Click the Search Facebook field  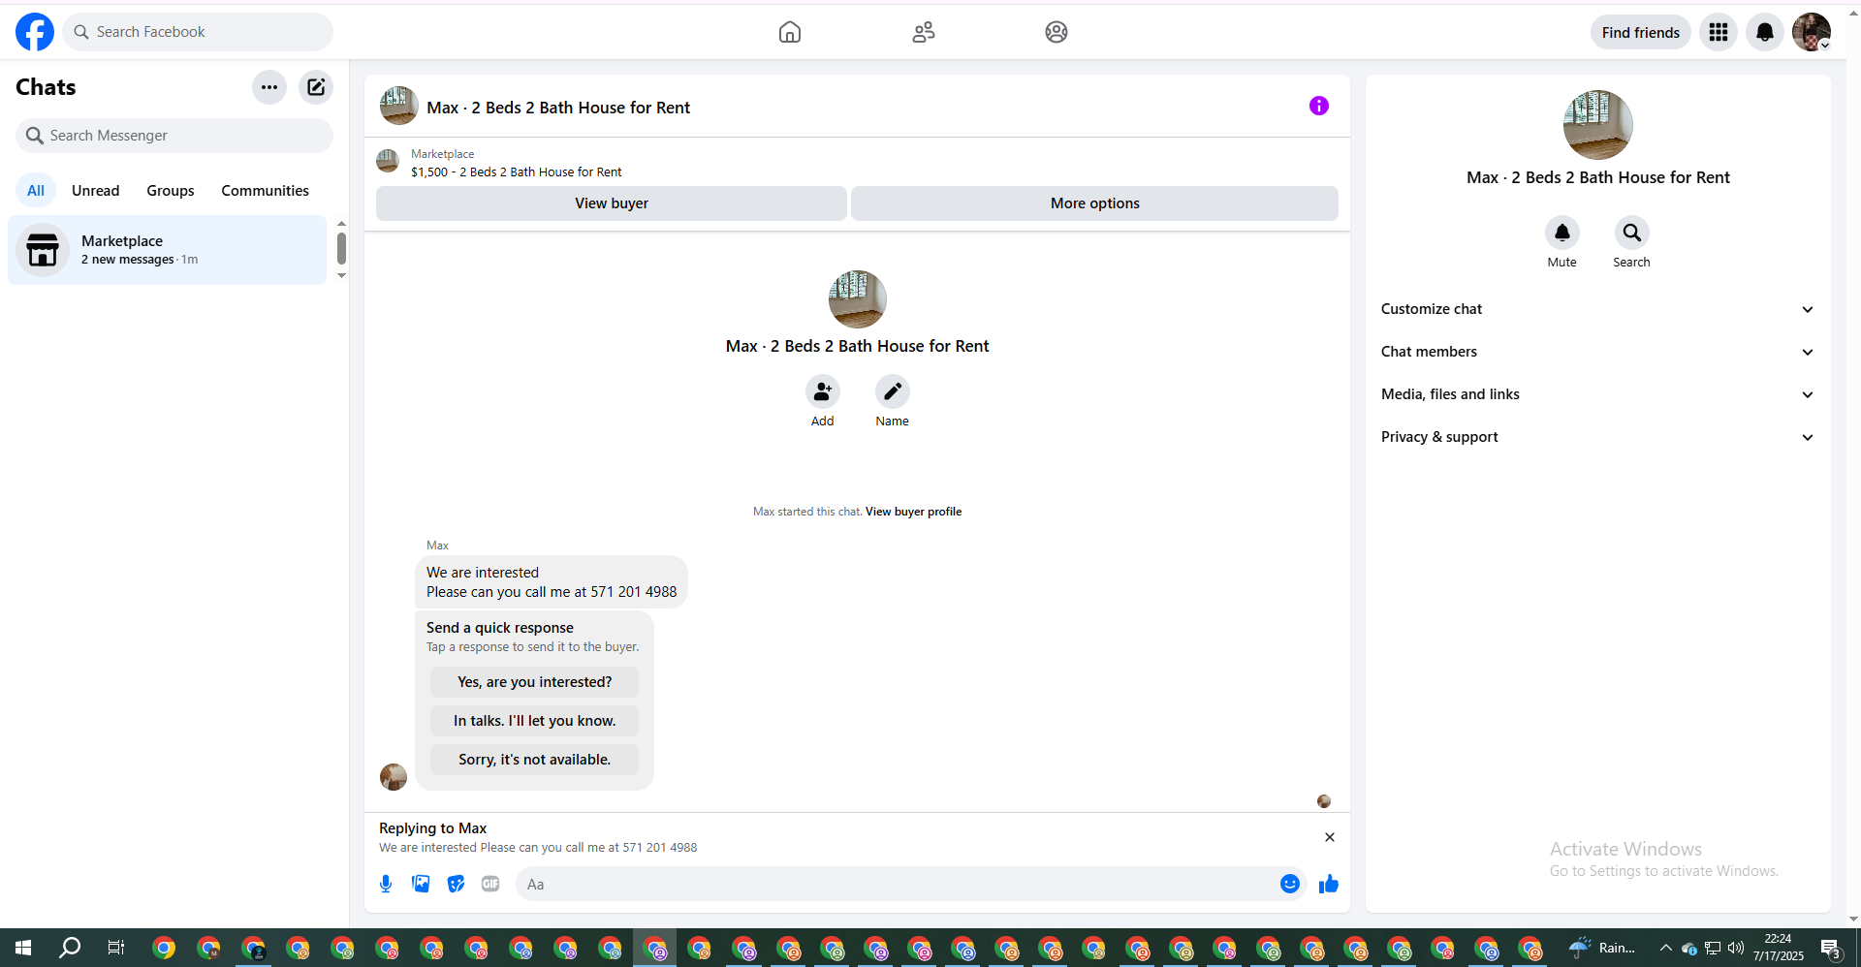coord(198,32)
